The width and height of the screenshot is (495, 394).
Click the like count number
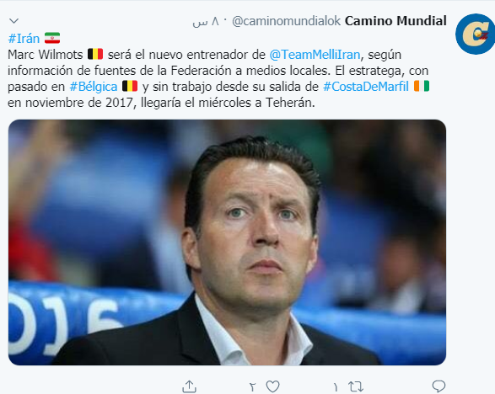coord(252,387)
